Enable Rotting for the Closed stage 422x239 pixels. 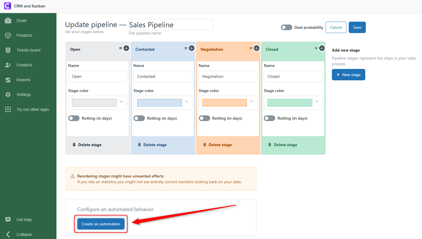pos(269,118)
